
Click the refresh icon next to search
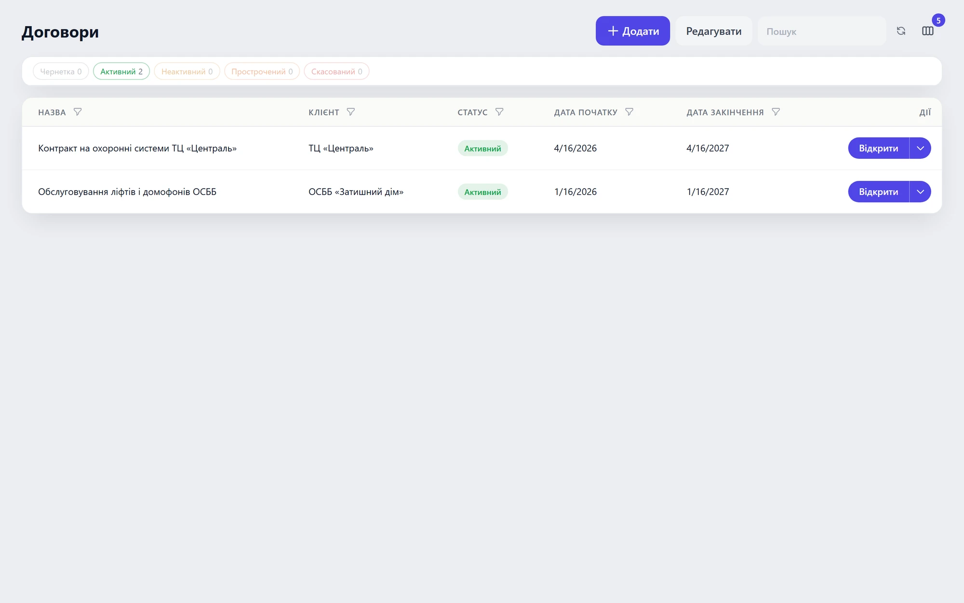pos(901,31)
